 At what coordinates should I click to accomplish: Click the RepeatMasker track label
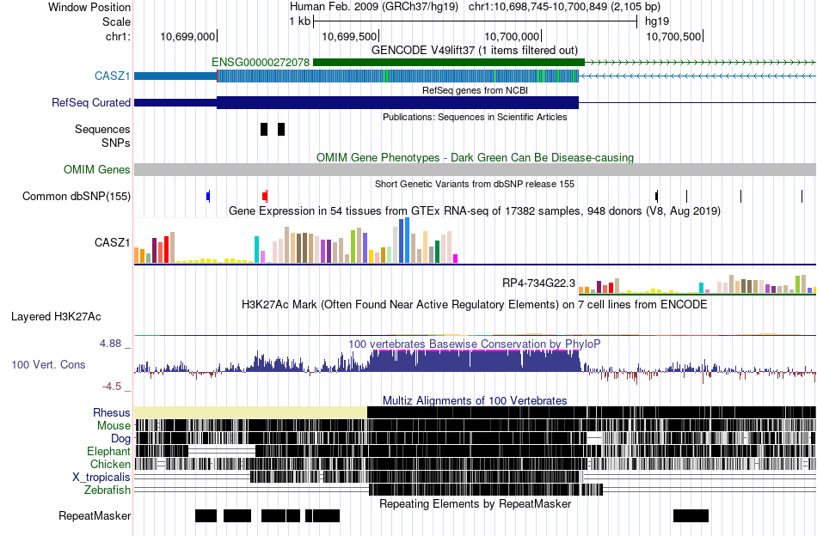click(95, 515)
